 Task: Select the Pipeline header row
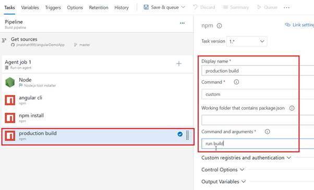coord(96,24)
